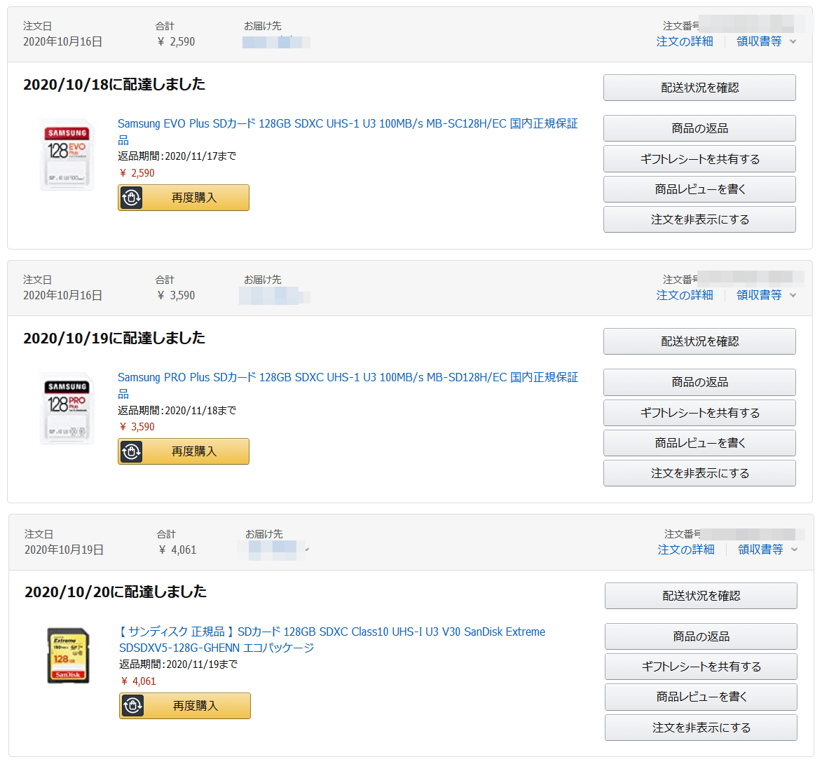The width and height of the screenshot is (822, 764).
Task: Click the heading 2020/10/19に配達しました
Action: (x=114, y=339)
